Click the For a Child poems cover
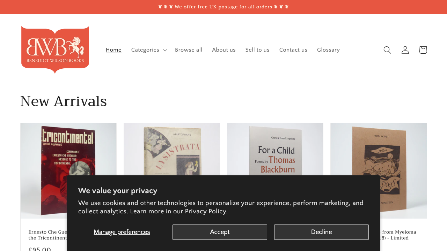Viewport: 447px width, 251px height. (x=275, y=153)
